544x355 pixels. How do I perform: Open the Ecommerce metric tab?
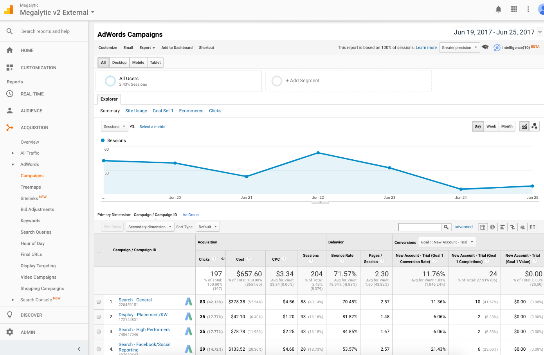[x=191, y=111]
